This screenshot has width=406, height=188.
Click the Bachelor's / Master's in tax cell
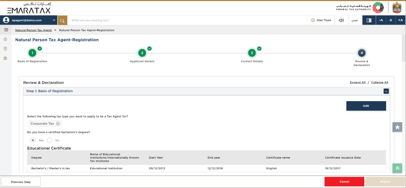pyautogui.click(x=51, y=168)
